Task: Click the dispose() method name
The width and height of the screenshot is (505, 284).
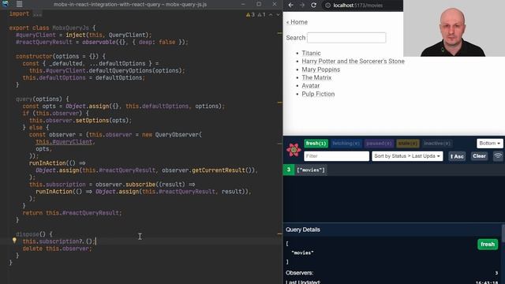Action: [28, 234]
